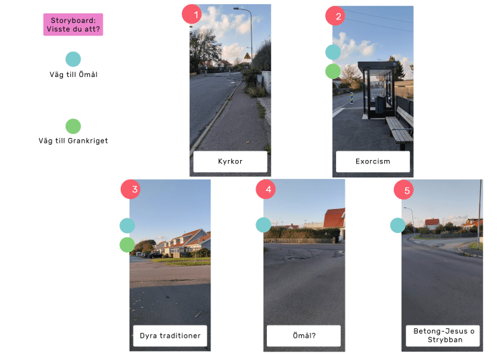Open the bus shelter photo thumbnail
503x355 pixels.
[x=373, y=91]
